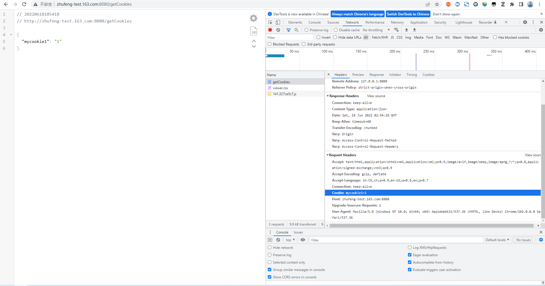Viewport: 545px width, 286px height.
Task: Import HAR file upload icon
Action: (407, 30)
